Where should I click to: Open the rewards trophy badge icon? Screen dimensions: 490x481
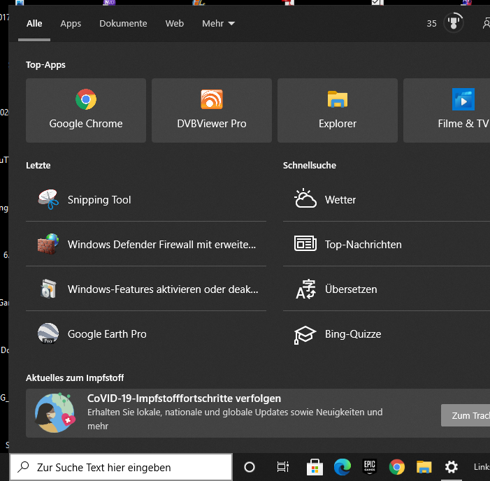point(453,23)
